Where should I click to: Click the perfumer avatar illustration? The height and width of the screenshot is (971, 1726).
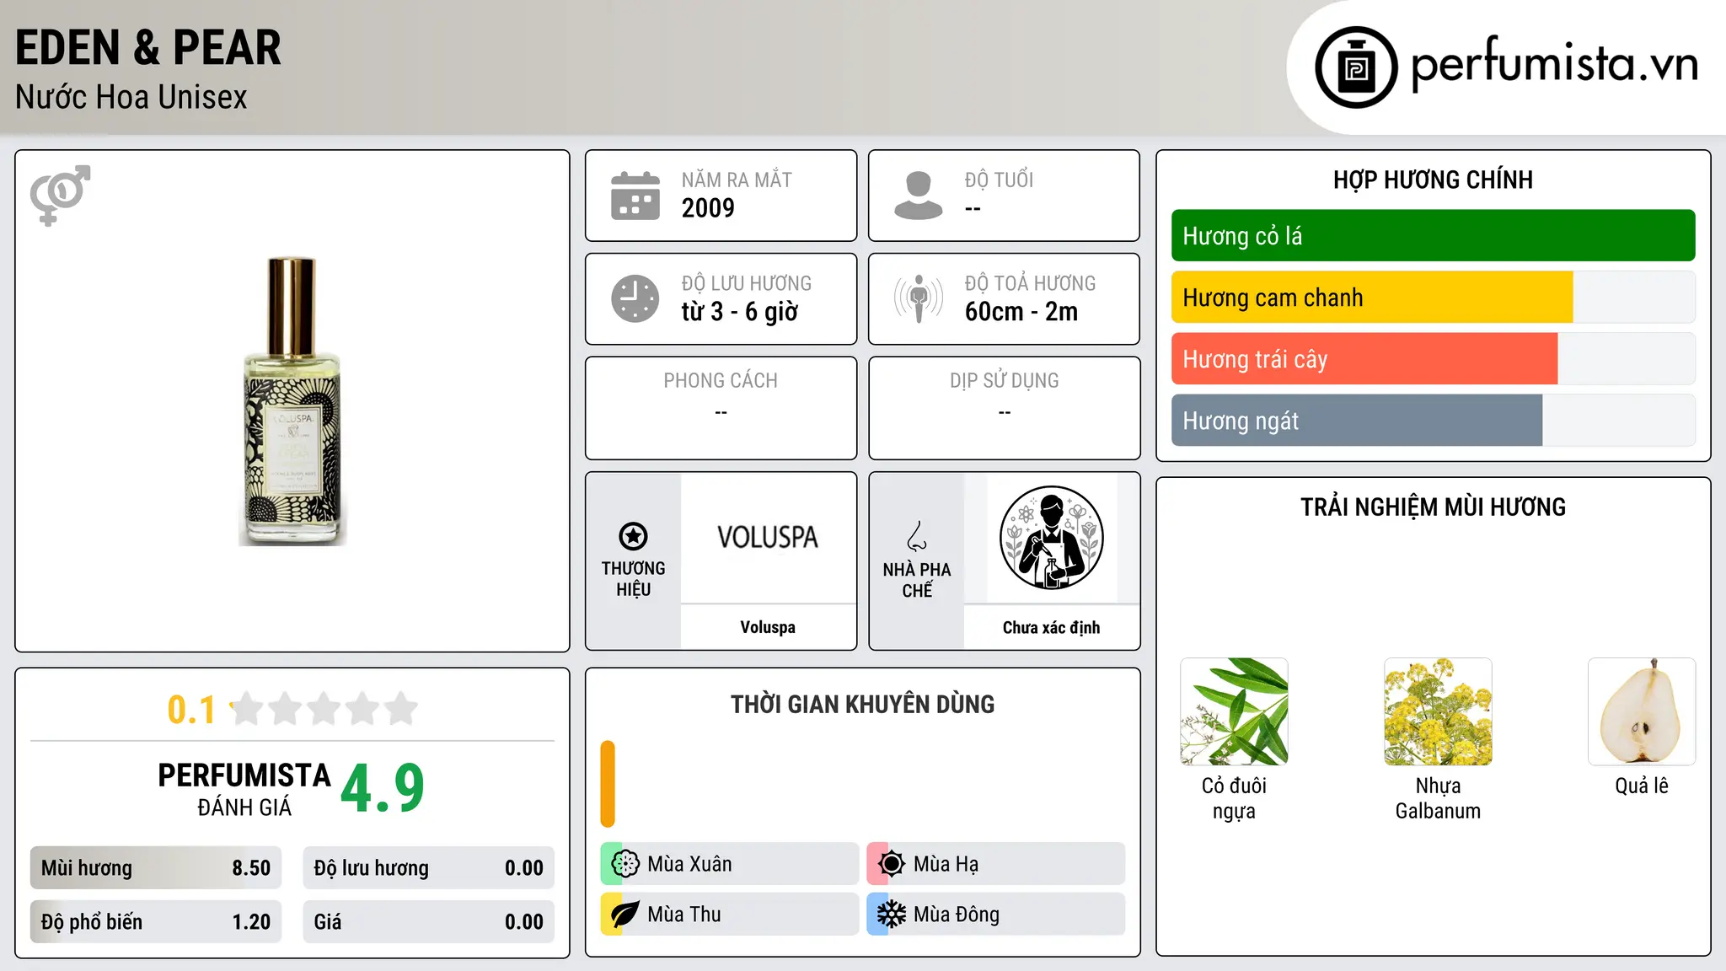(1051, 538)
